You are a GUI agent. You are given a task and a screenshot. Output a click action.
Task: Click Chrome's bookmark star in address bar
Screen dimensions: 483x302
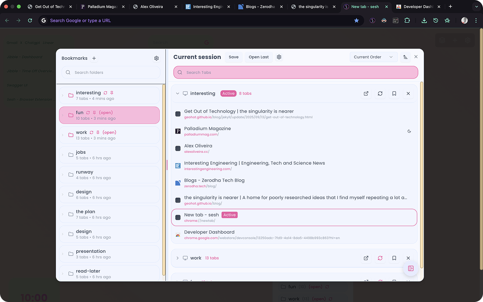pyautogui.click(x=356, y=21)
